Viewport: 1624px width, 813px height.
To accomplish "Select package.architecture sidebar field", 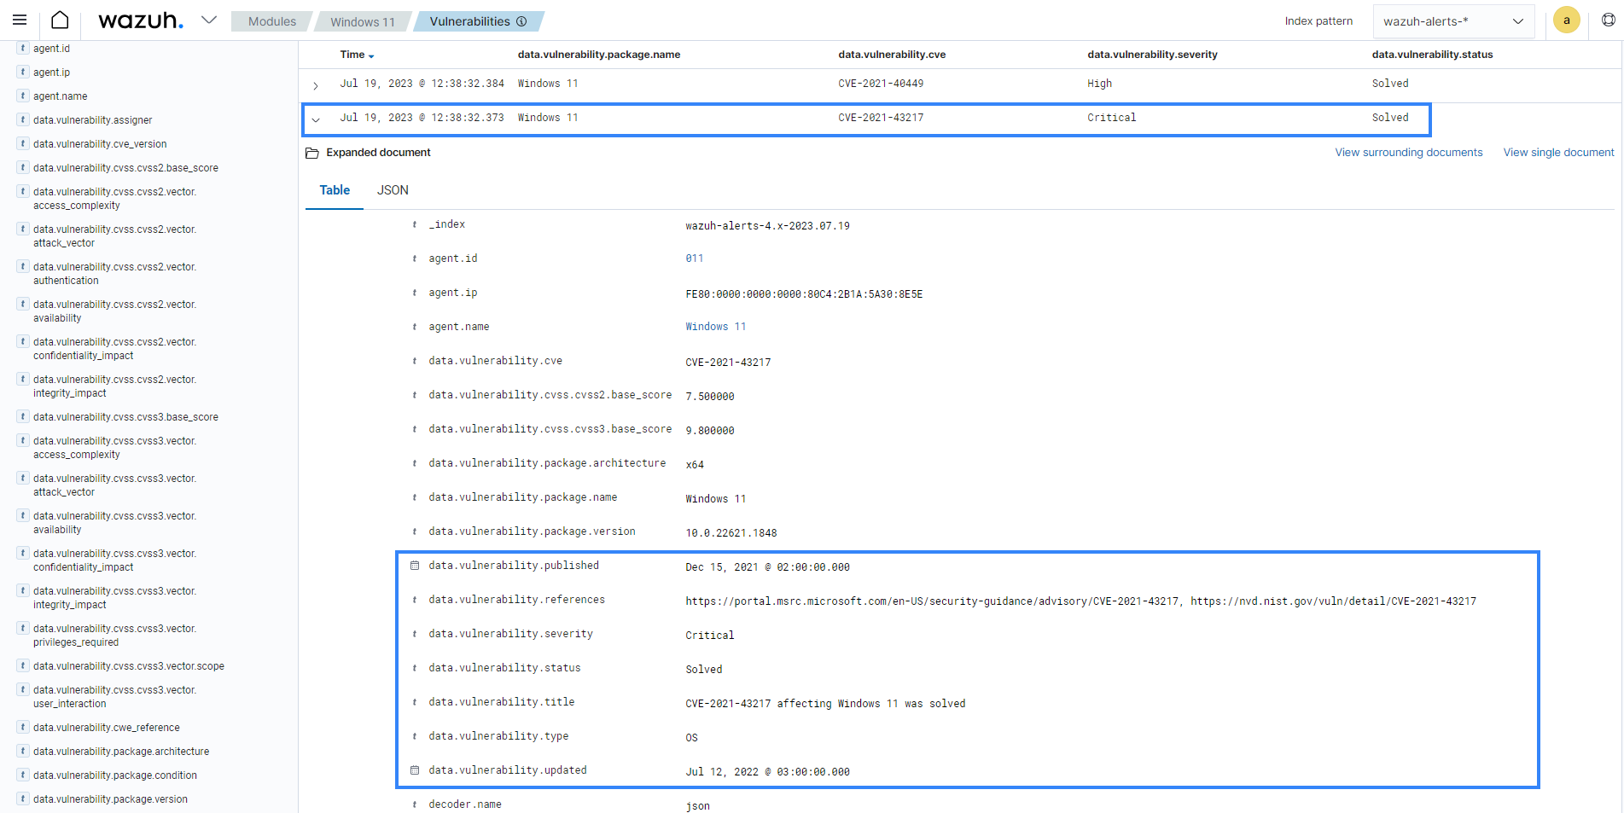I will [121, 752].
